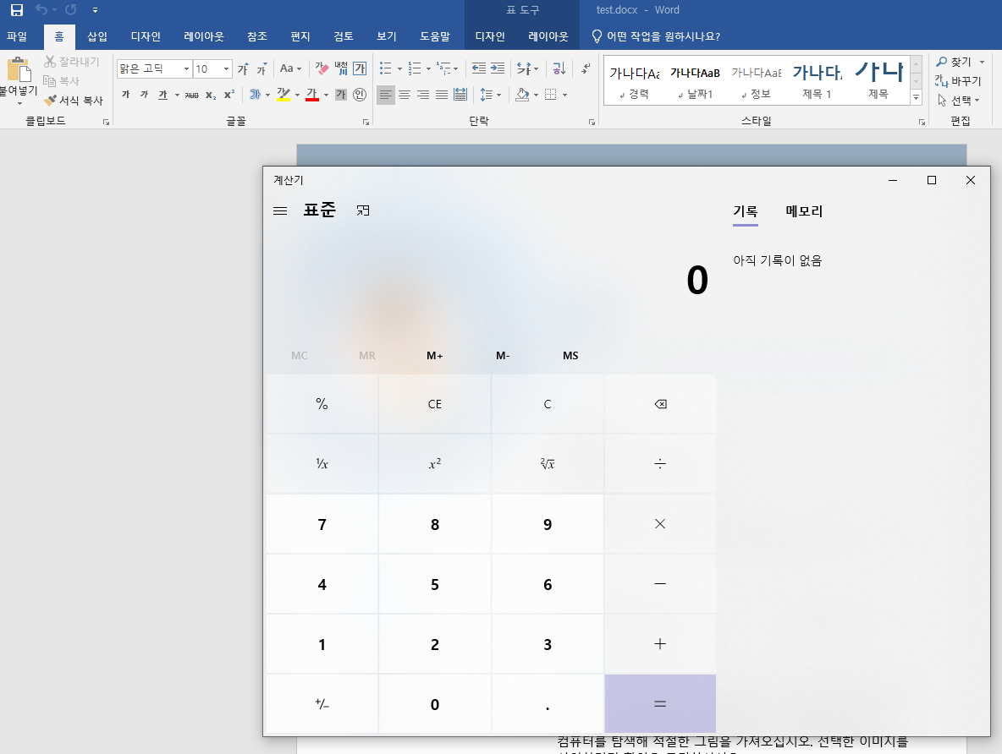Click 바꾸기 (Replace) in Word's editing group
This screenshot has height=754, width=1002.
(x=958, y=81)
